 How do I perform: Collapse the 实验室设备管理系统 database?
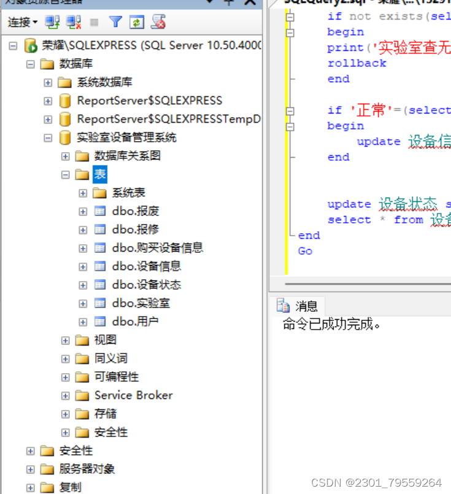click(x=48, y=138)
